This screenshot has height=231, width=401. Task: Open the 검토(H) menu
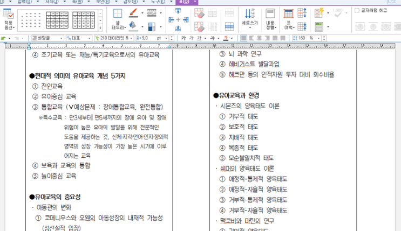point(131,2)
